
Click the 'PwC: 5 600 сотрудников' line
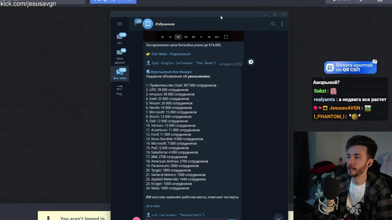pos(167,148)
